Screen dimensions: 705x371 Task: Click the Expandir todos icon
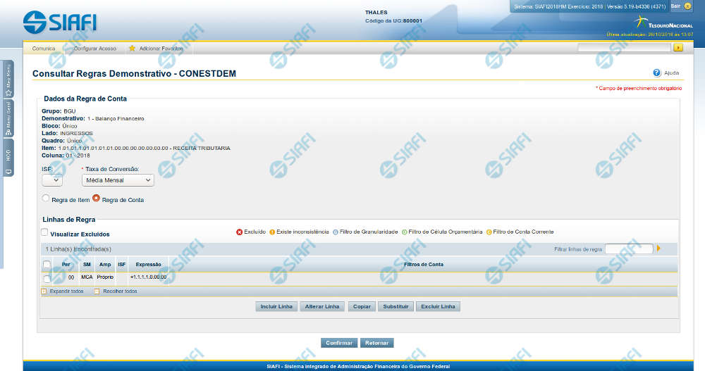(x=44, y=291)
